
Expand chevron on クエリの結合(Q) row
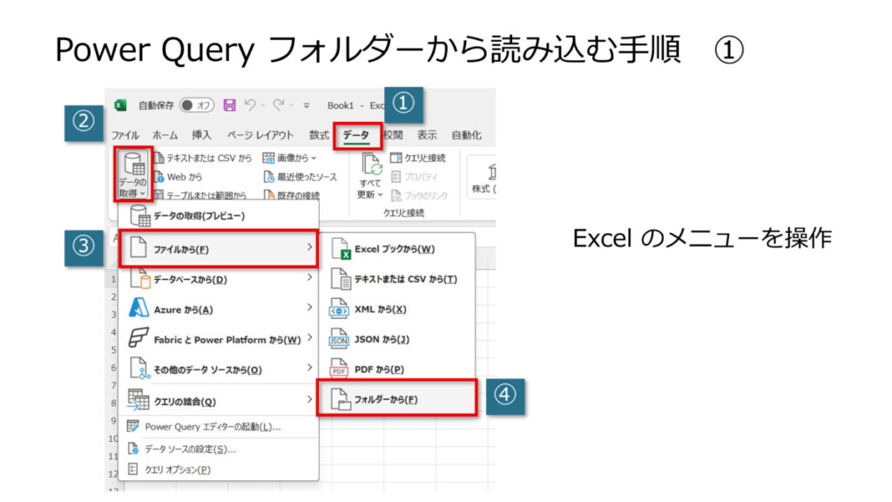click(309, 399)
